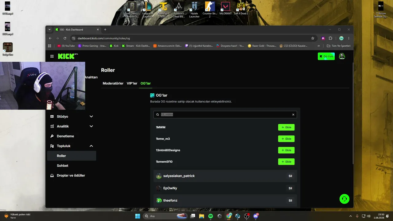
Task: Go back in browser history
Action: pyautogui.click(x=50, y=38)
